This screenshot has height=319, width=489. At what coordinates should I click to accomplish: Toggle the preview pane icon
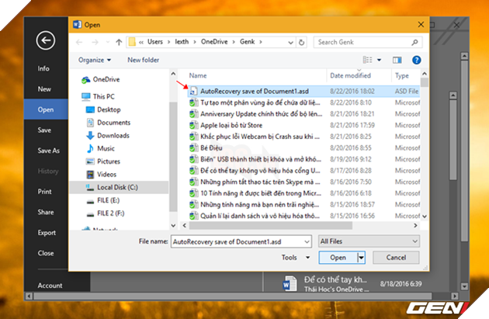coord(397,60)
